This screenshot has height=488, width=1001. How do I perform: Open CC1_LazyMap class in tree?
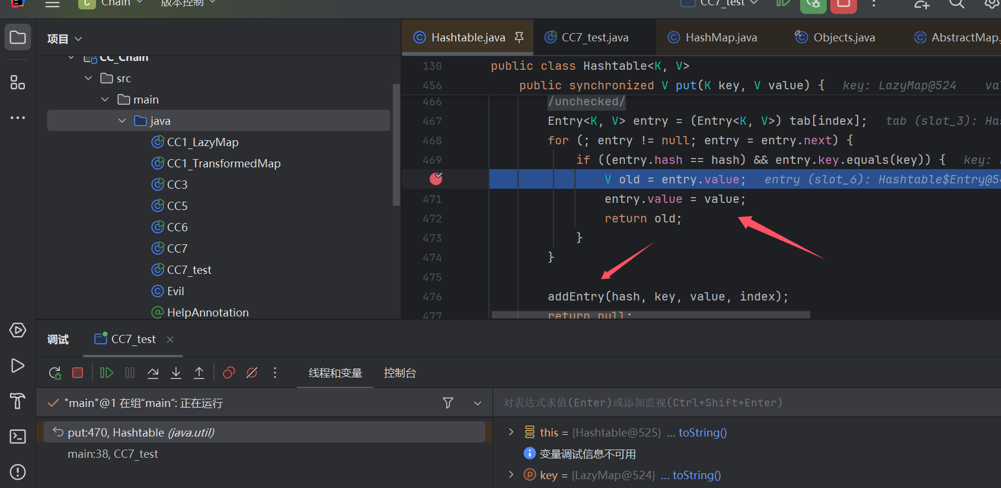pyautogui.click(x=203, y=142)
